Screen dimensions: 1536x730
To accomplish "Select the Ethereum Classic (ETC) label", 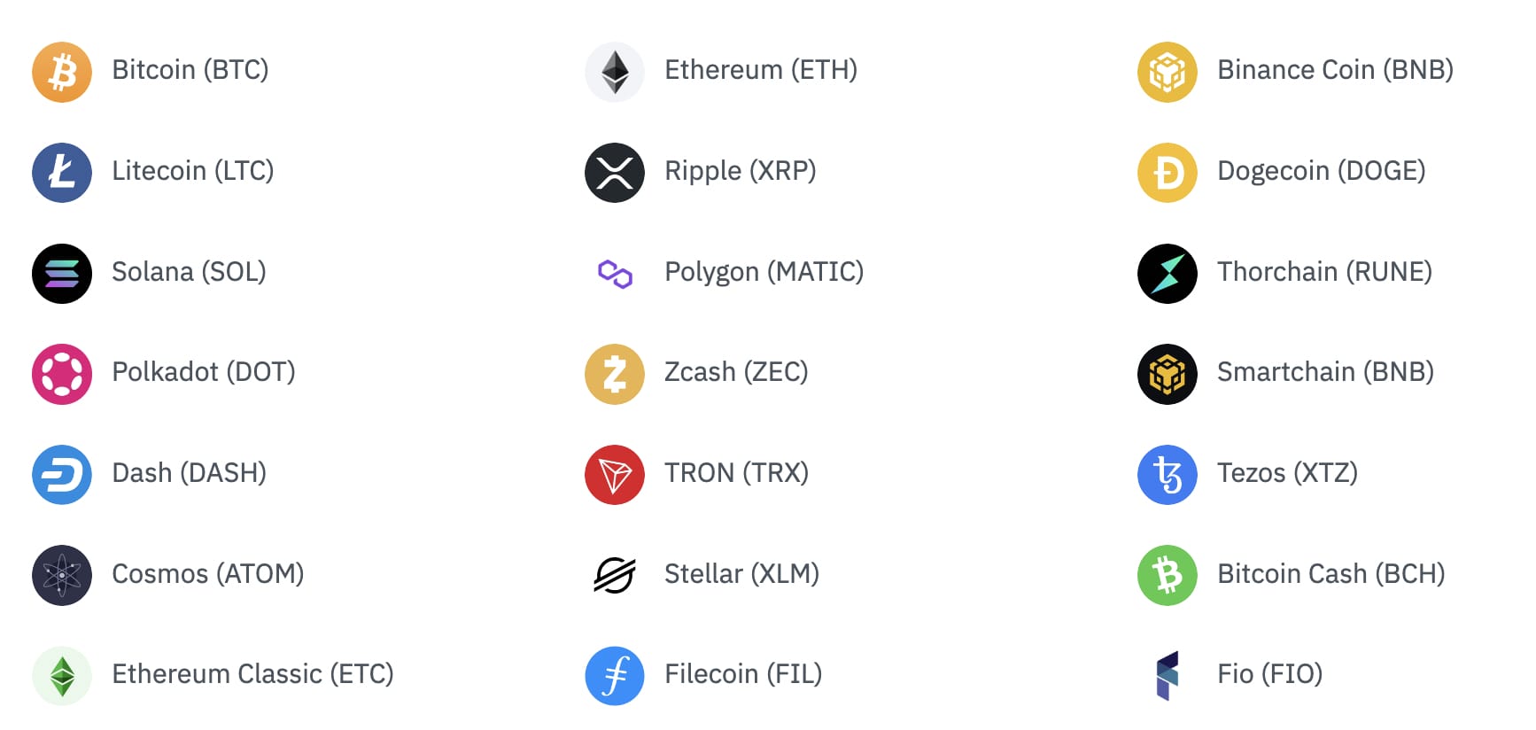I will 252,674.
